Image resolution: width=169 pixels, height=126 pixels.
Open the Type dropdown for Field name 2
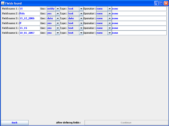[x=76, y=13]
